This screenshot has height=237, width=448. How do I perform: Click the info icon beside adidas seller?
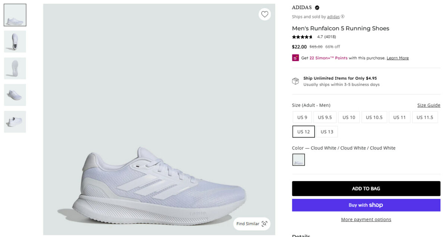[343, 16]
